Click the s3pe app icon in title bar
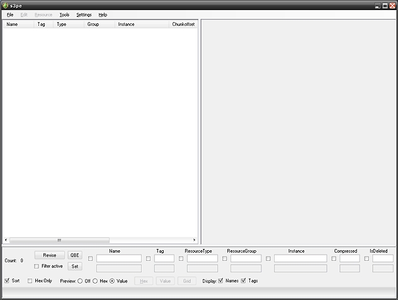Screen dimensions: 398x300 coord(6,5)
